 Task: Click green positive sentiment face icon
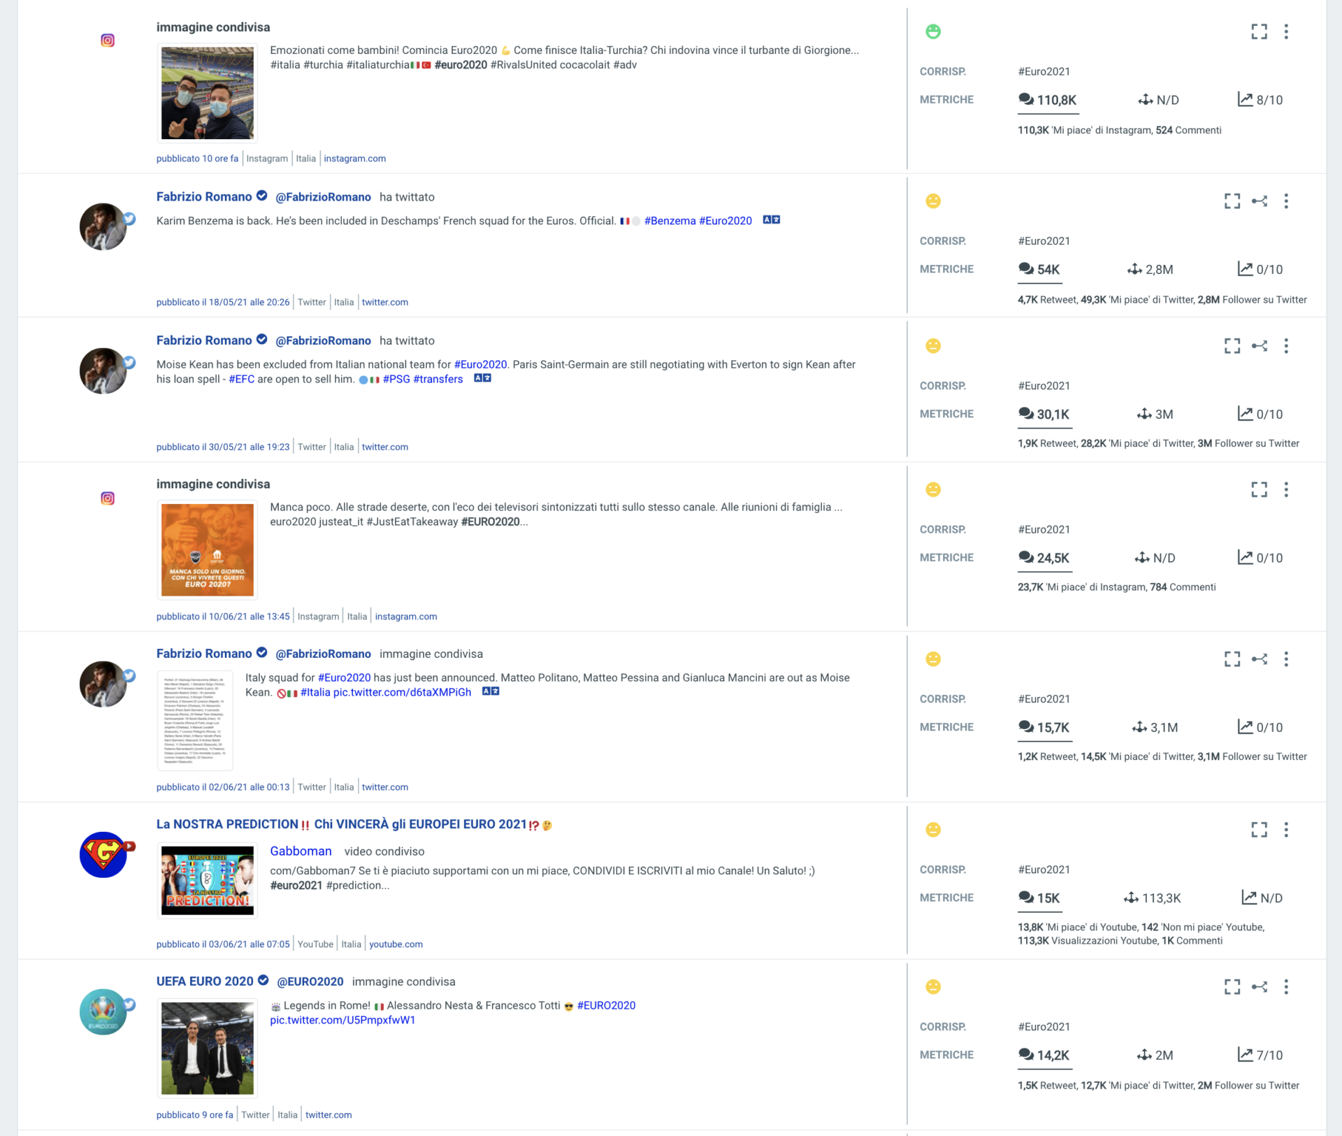[x=933, y=31]
